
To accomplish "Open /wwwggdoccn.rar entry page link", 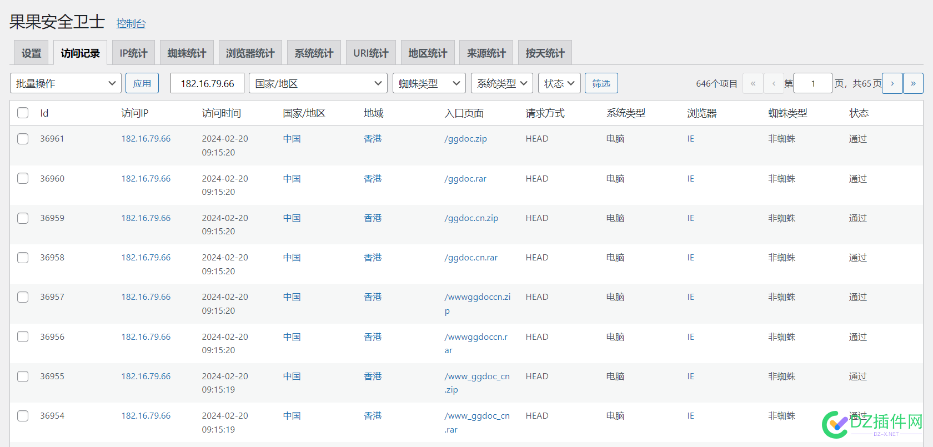I will pos(476,343).
